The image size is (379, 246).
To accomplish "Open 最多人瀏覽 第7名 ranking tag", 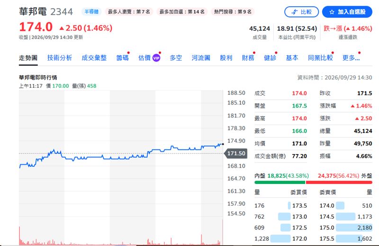I will coord(129,11).
